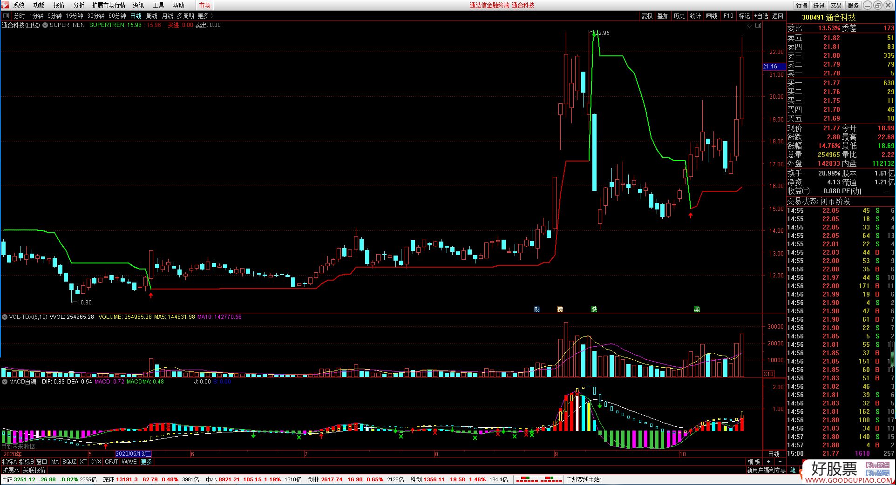Click the TDX application logo icon
Screen dimensions: 896x485
point(5,5)
